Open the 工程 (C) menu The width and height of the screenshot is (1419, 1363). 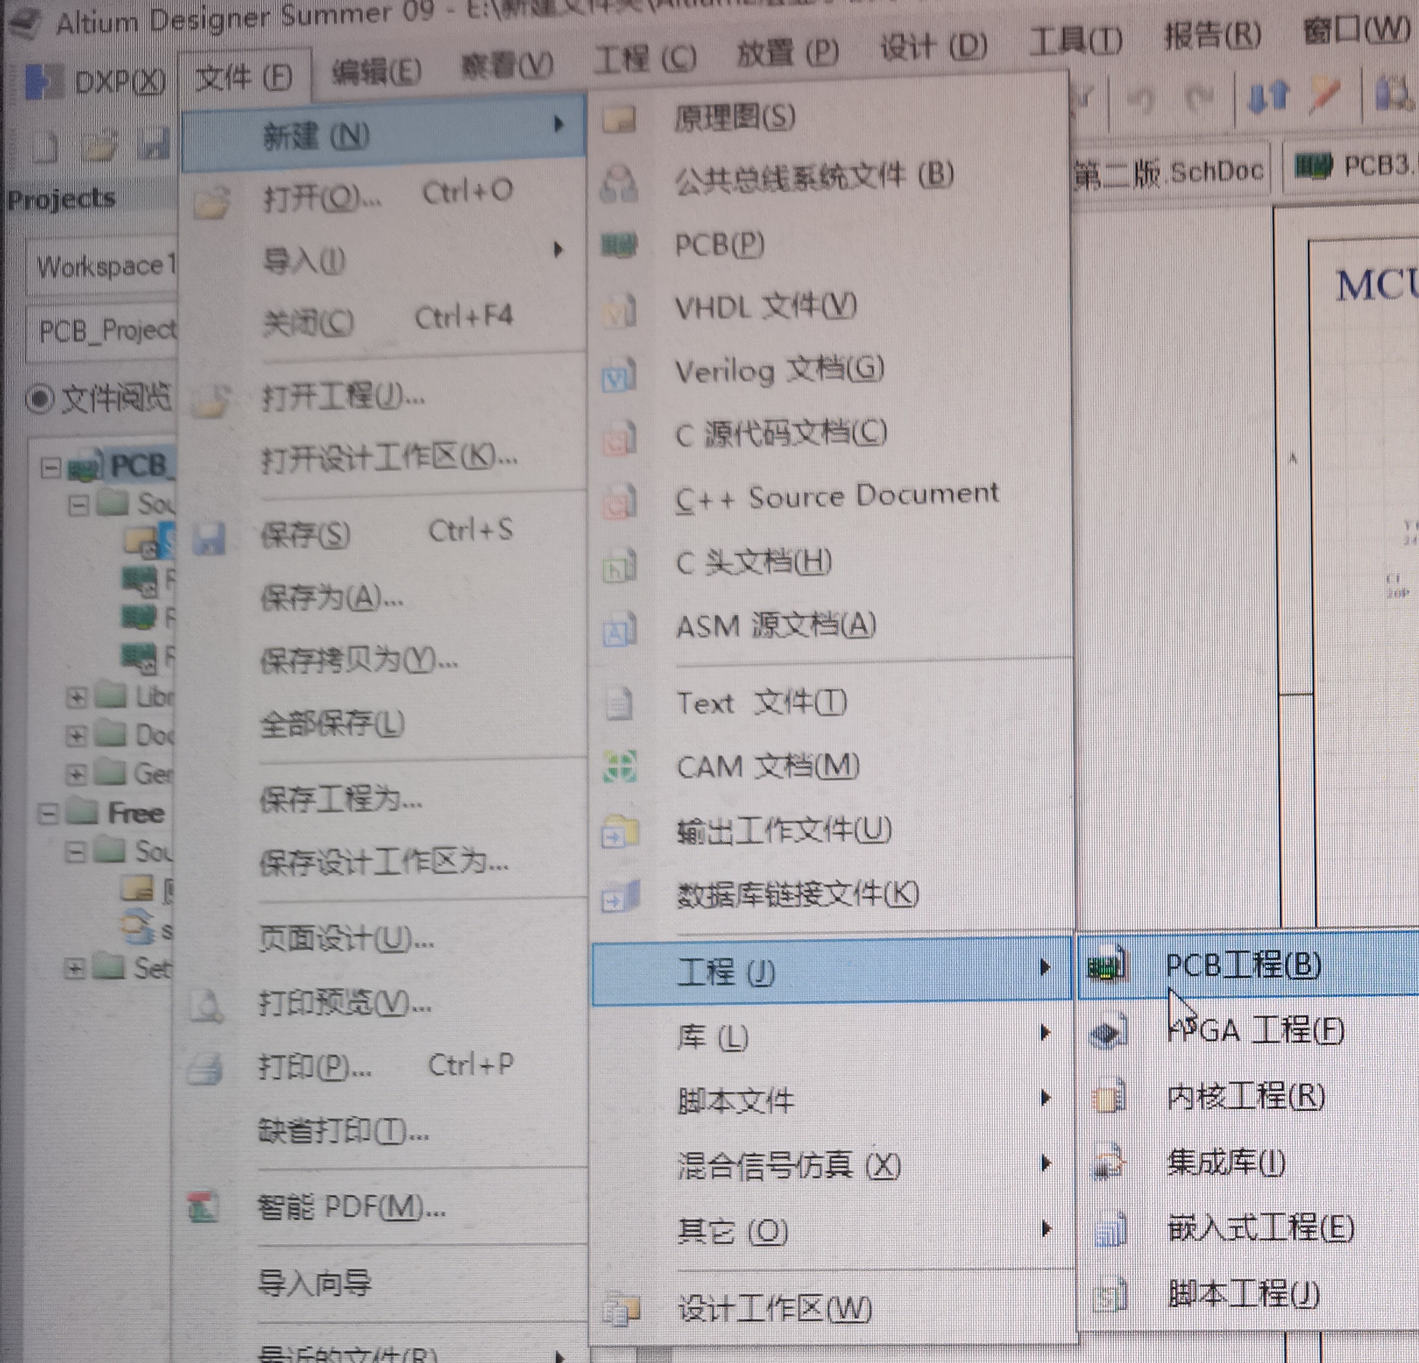pos(645,58)
